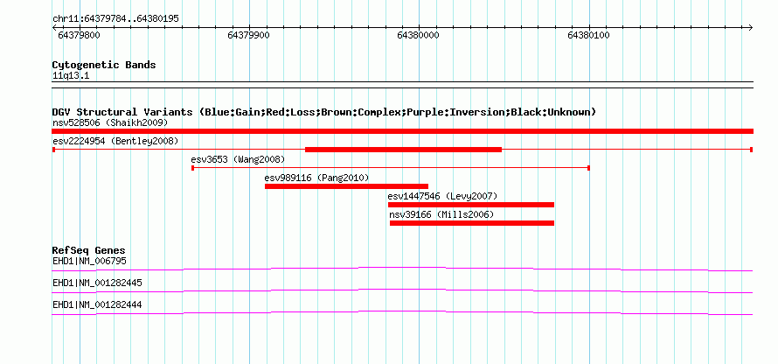Viewport: 778px width, 364px height.
Task: Select the nsv528506 red loss bar
Action: point(402,131)
